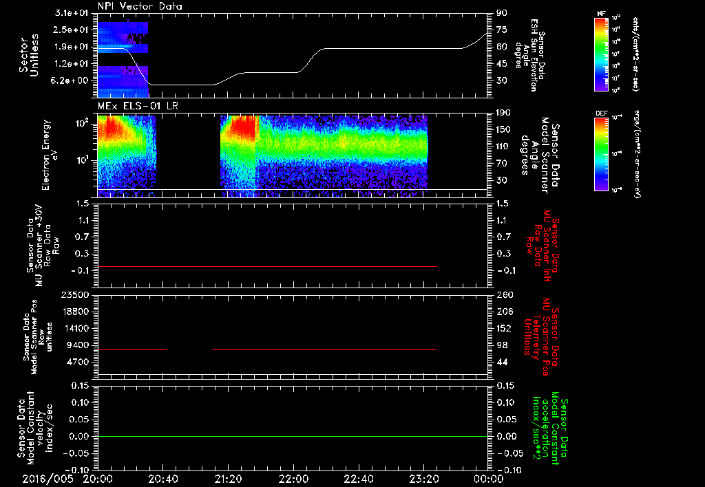Select the 23:20 time axis tick label
705x487 pixels.
click(423, 479)
